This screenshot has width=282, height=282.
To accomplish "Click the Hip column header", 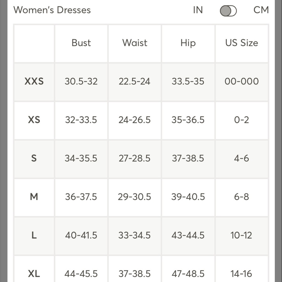I will (188, 43).
